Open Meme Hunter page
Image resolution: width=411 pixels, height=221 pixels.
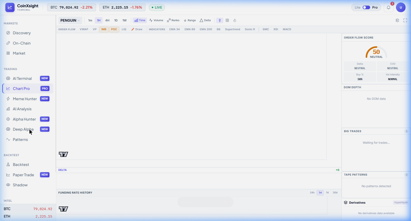(x=28, y=99)
